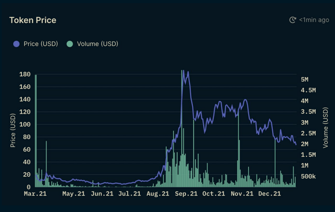Screen dimensions: 335x212
Task: Click the '<1min ago' timestamp
Action: 314,20
